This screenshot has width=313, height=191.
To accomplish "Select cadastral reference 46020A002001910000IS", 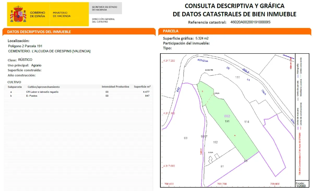I will point(250,22).
